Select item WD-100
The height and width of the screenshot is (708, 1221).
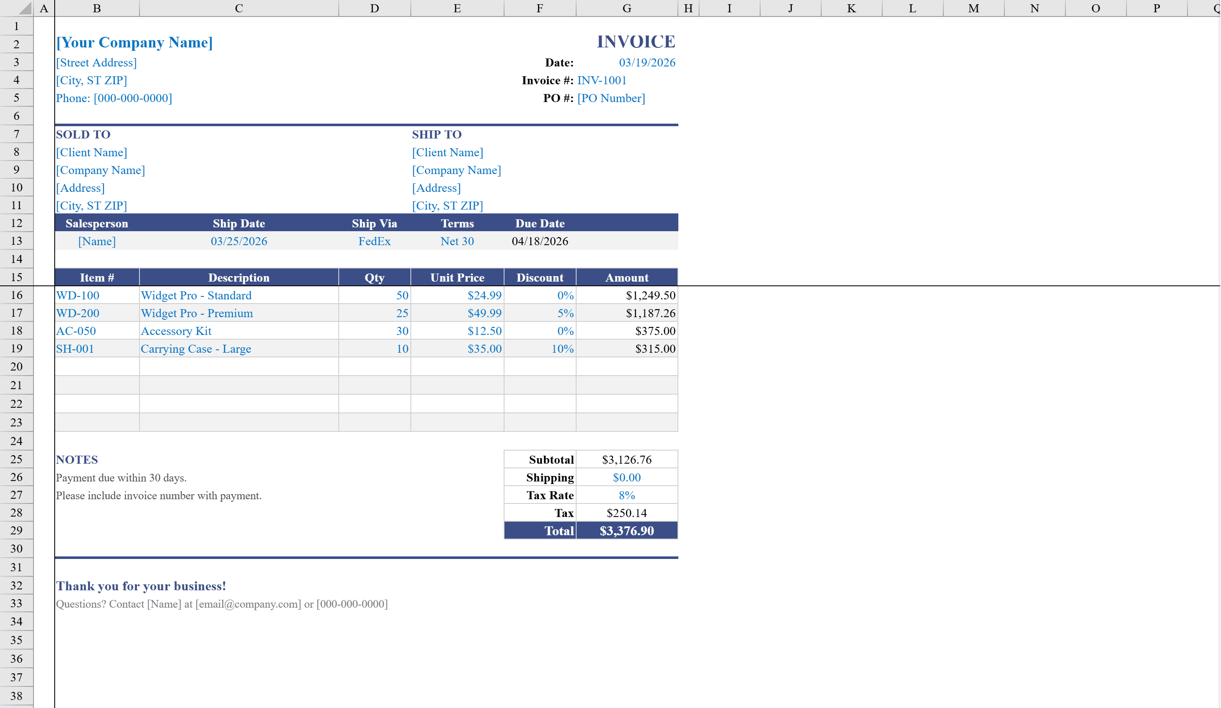click(97, 295)
